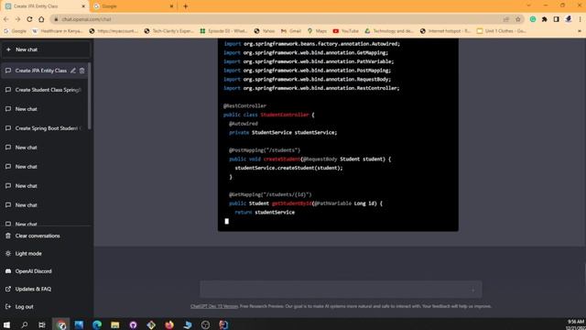Open a new browser tab with the plus button
This screenshot has width=586, height=330.
coord(185,6)
